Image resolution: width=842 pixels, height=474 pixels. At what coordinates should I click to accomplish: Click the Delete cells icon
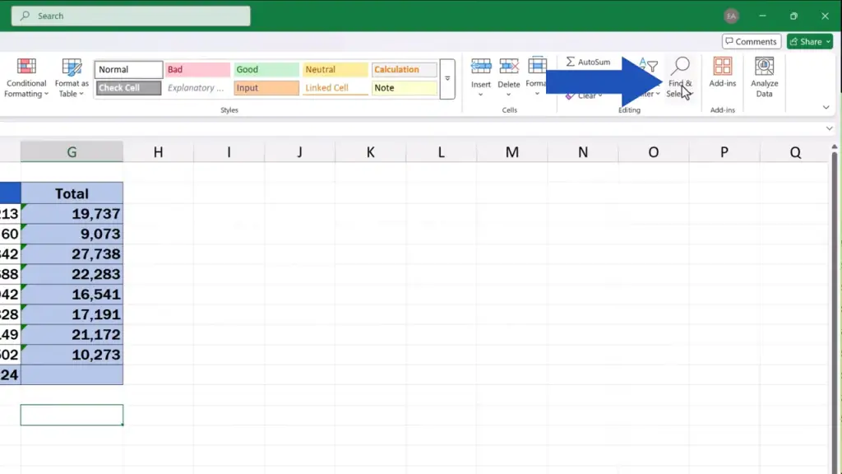click(x=509, y=67)
